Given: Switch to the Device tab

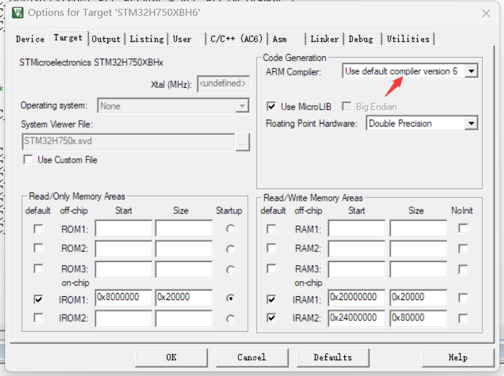Looking at the screenshot, I should point(30,39).
